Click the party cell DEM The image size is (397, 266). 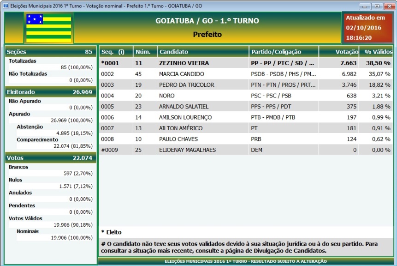point(256,150)
